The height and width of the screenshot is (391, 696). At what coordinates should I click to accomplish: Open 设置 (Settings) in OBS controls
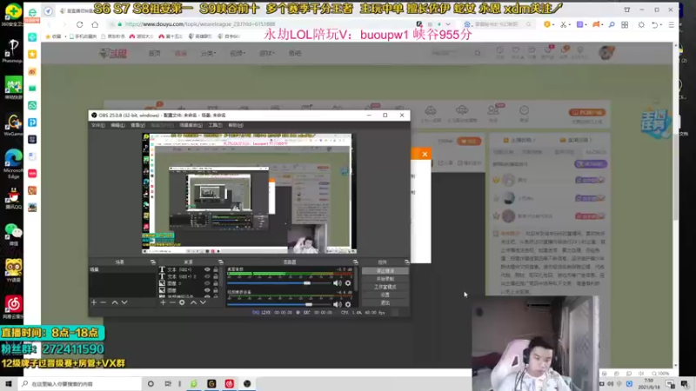point(385,295)
